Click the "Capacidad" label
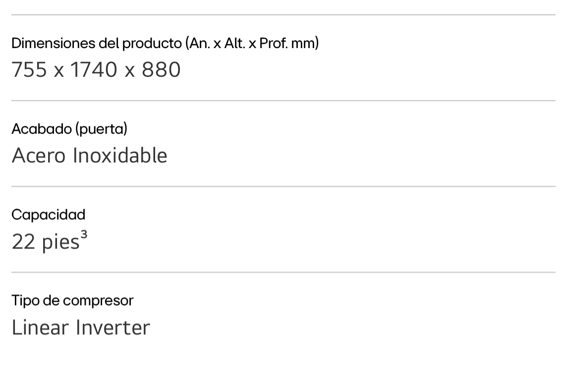 tap(48, 215)
